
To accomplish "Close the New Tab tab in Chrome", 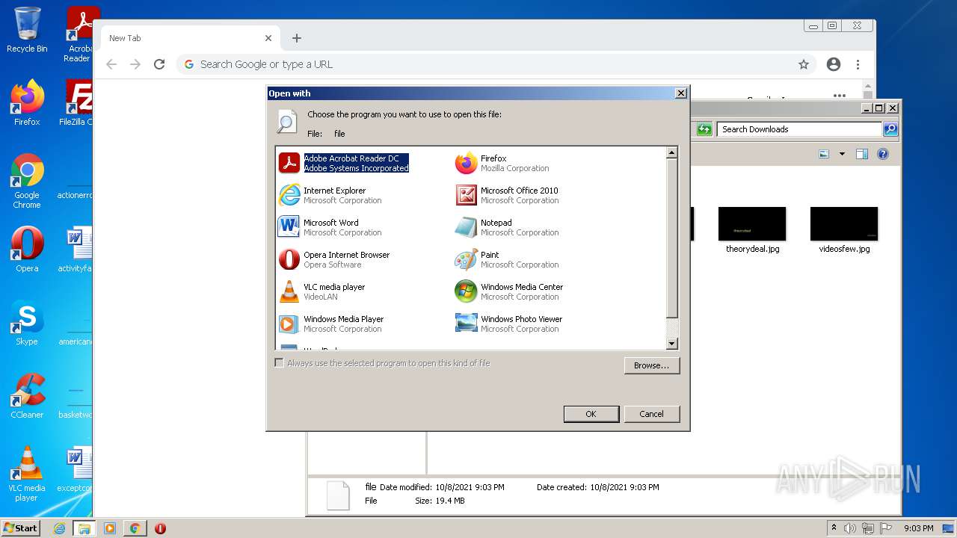I will [x=268, y=38].
